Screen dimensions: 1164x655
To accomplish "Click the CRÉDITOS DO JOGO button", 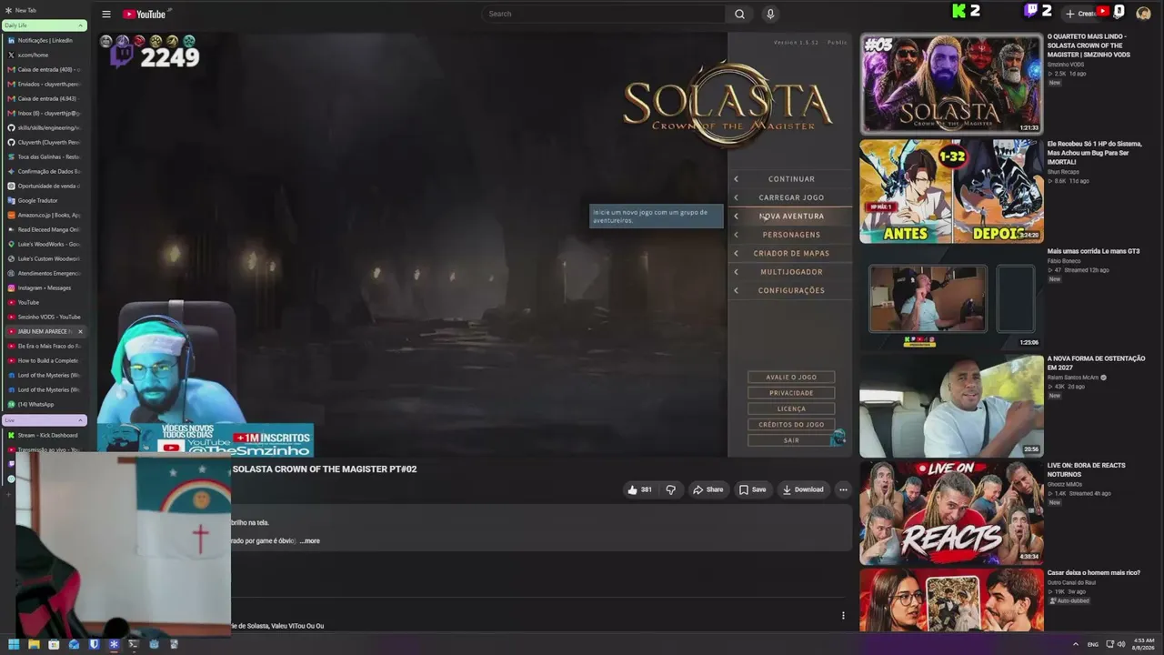I will pos(791,425).
